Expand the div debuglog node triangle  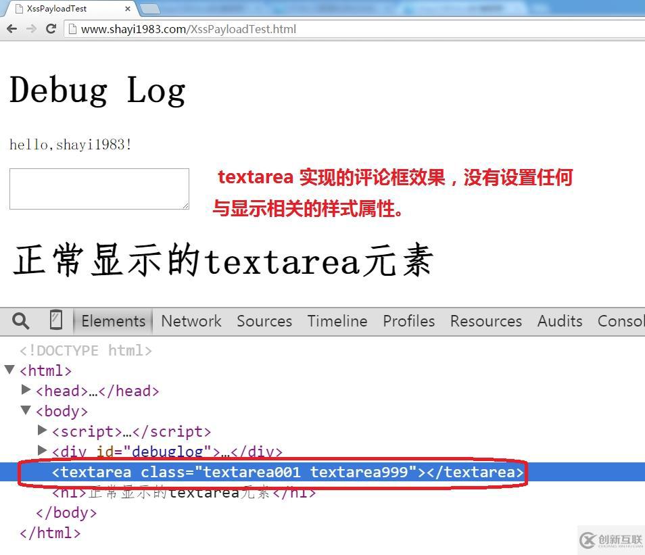pyautogui.click(x=42, y=450)
